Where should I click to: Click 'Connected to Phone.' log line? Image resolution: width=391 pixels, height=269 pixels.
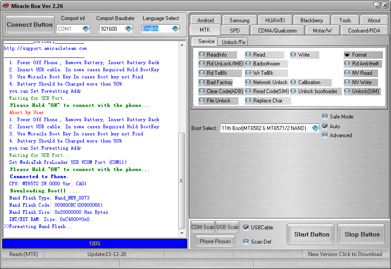click(39, 176)
